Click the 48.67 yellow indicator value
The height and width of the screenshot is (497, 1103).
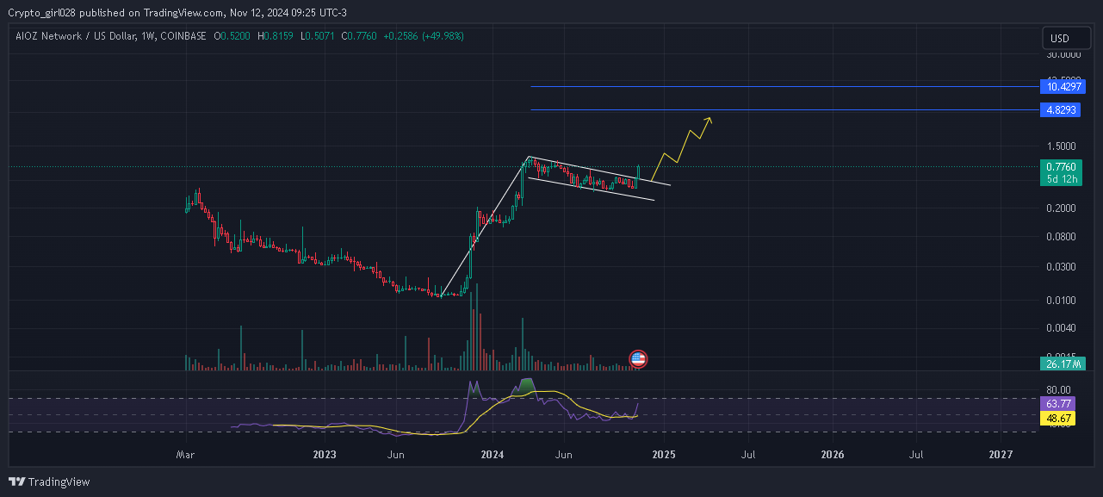click(x=1057, y=418)
